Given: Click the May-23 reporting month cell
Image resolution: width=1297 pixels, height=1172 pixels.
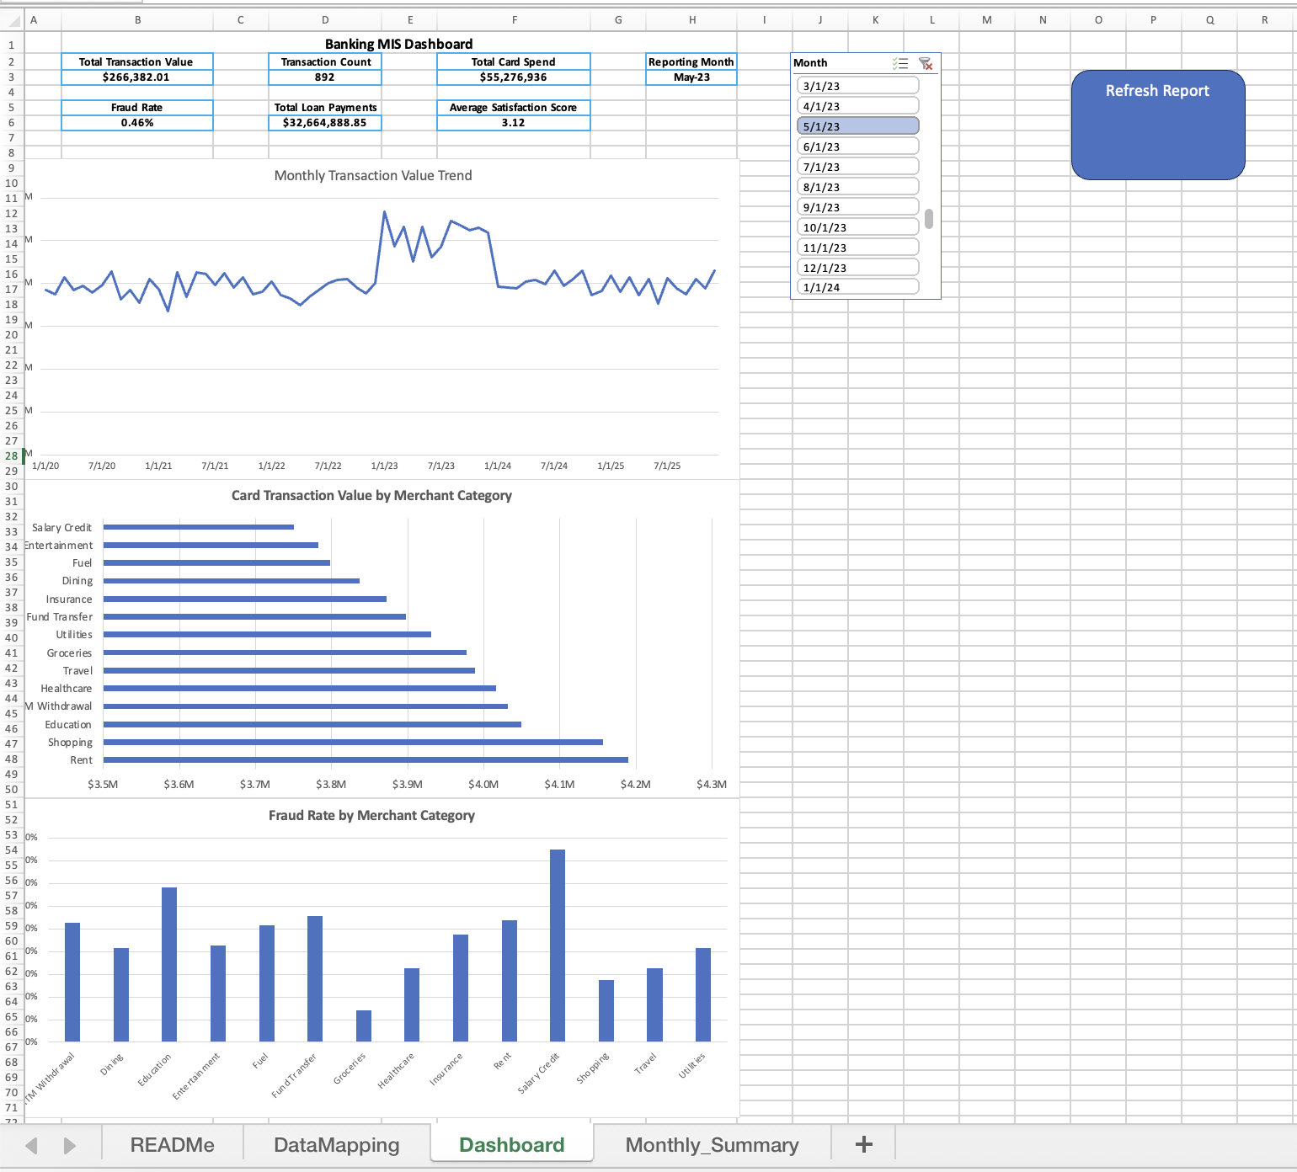Looking at the screenshot, I should point(691,77).
